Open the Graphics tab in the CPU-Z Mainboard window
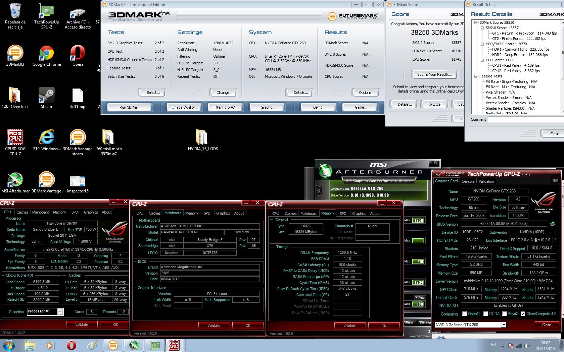The width and height of the screenshot is (564, 352). (x=223, y=213)
